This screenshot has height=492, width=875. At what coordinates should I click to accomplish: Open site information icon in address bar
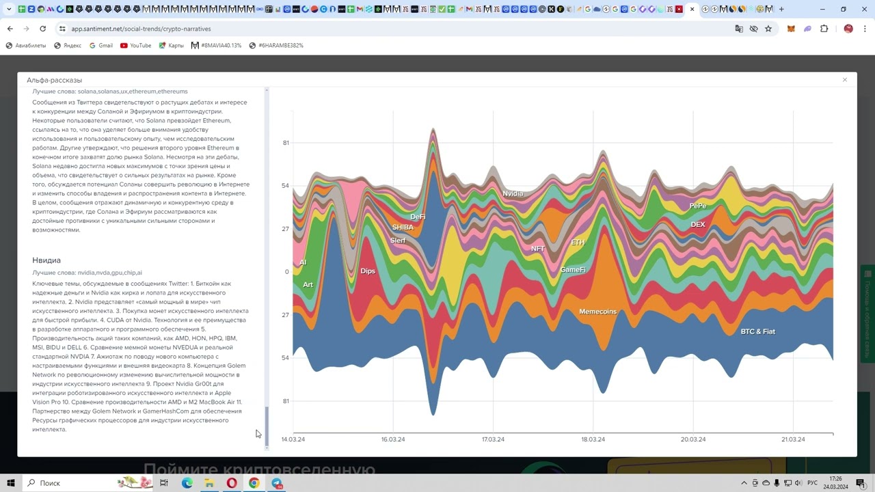tap(62, 29)
